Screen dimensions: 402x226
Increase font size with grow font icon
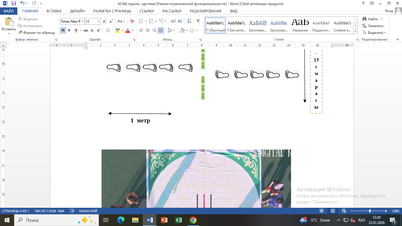[104, 21]
